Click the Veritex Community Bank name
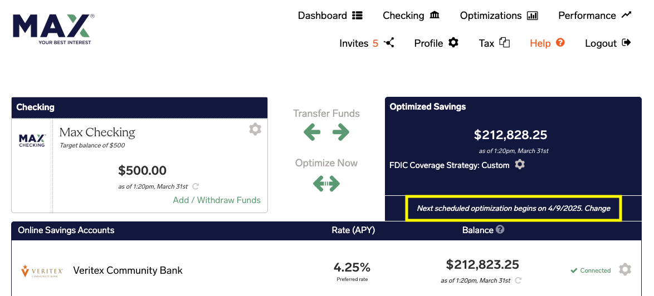 pyautogui.click(x=128, y=270)
